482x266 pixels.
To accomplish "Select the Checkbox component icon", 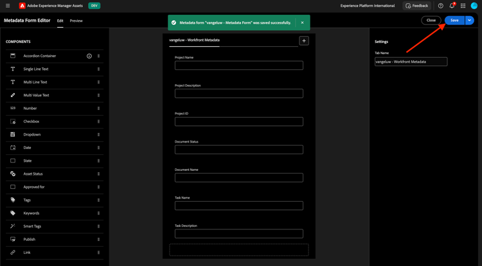I will (x=13, y=121).
